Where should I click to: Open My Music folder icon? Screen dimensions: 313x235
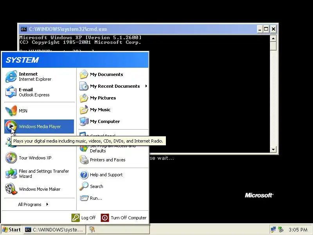(84, 110)
